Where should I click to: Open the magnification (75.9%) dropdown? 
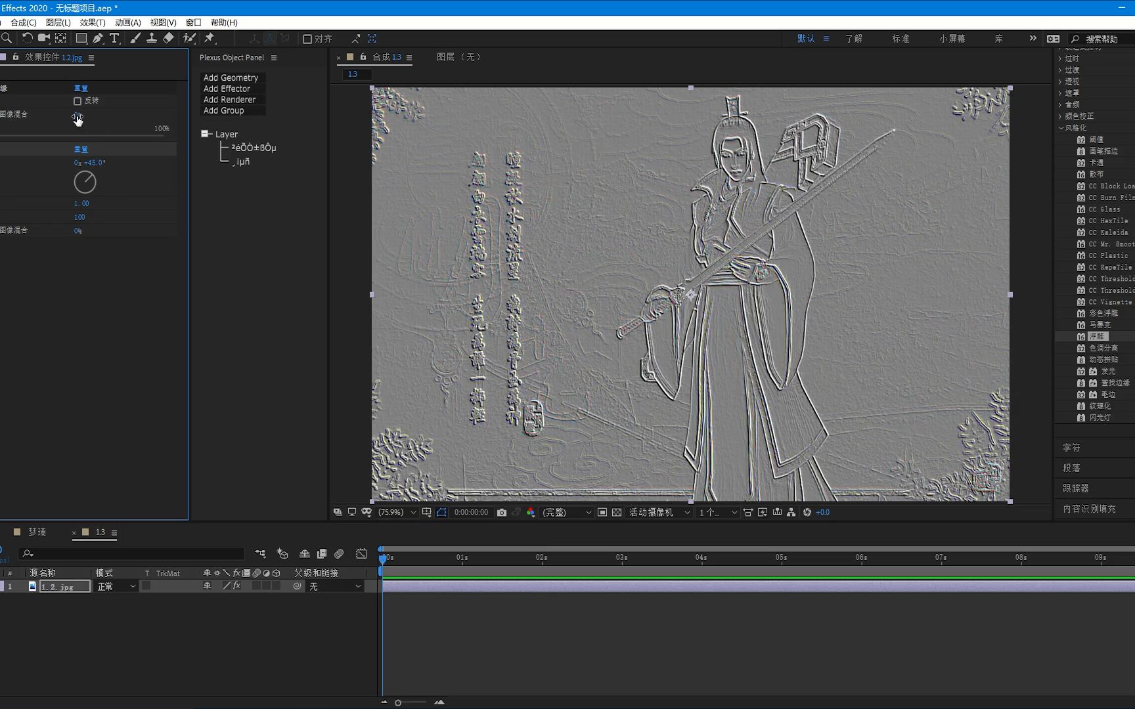coord(397,512)
